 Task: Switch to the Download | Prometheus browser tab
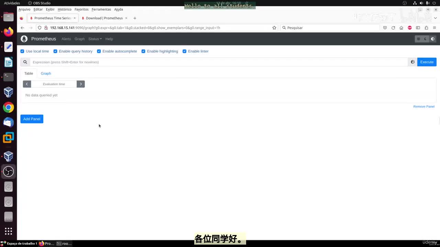104,18
